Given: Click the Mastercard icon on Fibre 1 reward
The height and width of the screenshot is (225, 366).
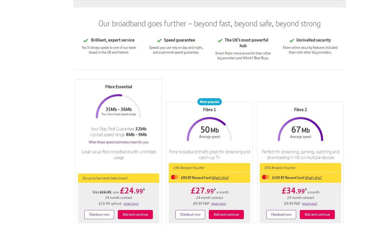Looking at the screenshot, I should (x=175, y=178).
